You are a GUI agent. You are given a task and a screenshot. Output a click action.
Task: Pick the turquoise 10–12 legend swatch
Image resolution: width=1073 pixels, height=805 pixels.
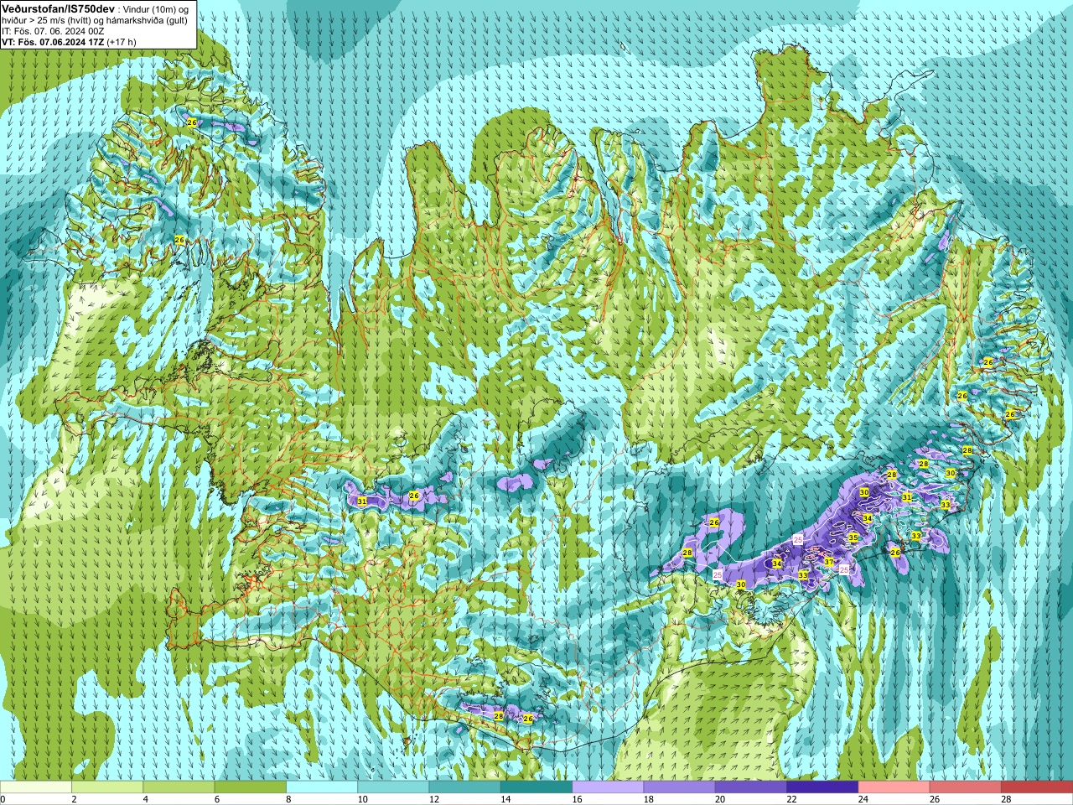point(393,787)
